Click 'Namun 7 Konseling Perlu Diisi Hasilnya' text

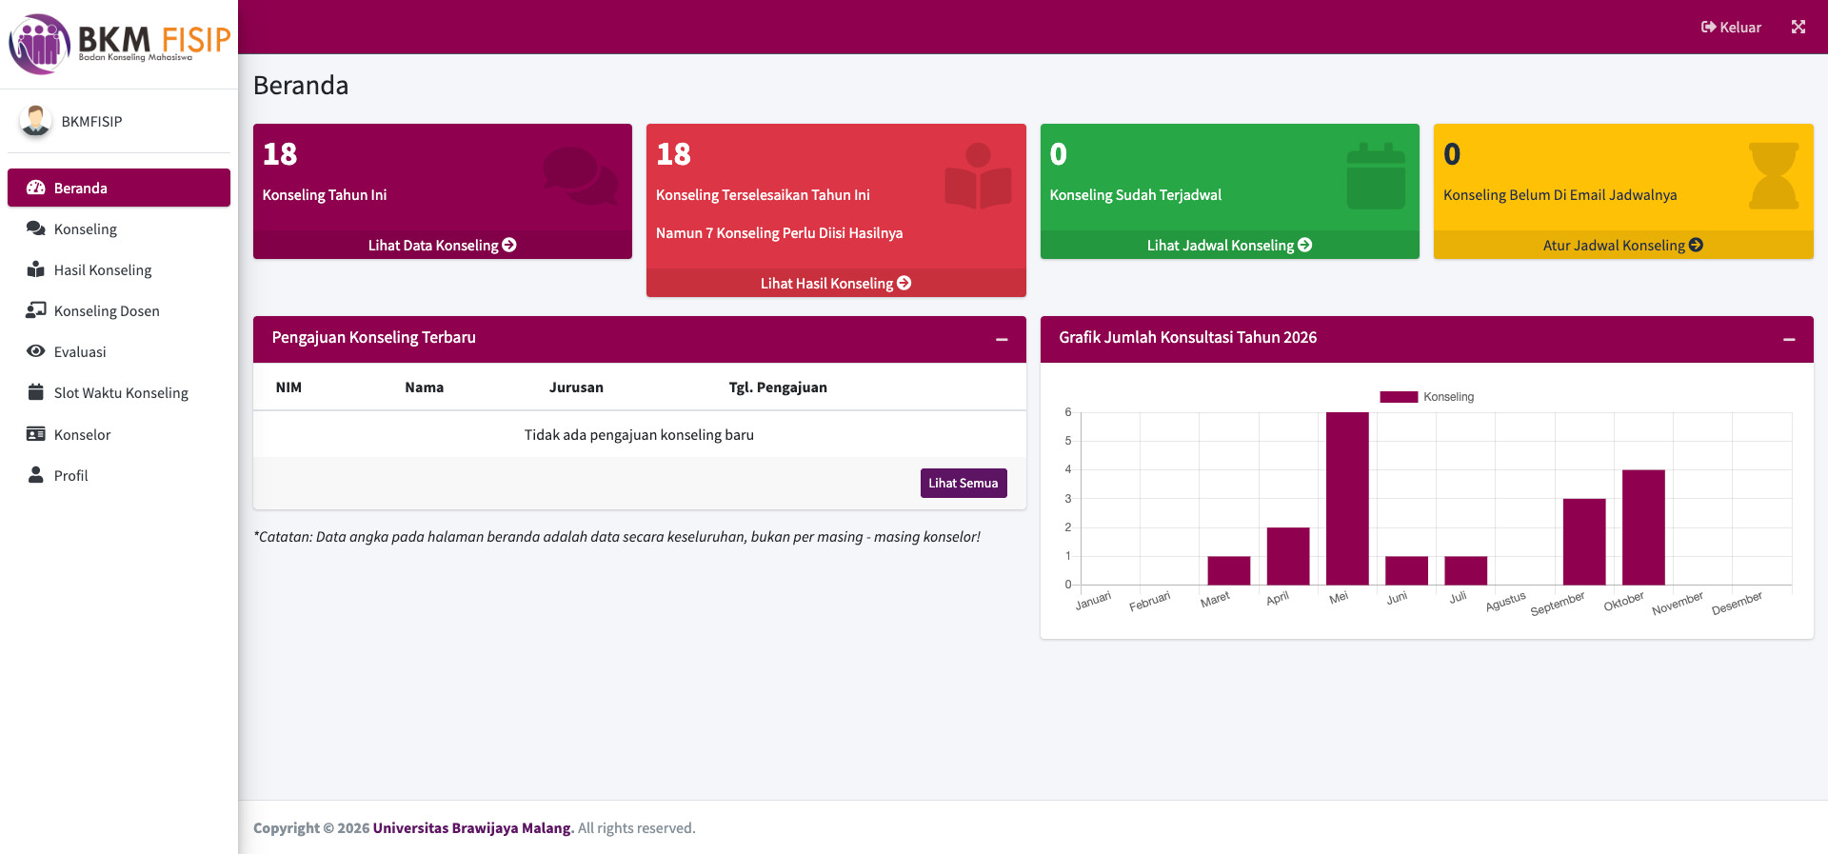coord(779,232)
